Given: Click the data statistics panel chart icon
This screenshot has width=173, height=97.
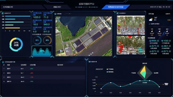Looking at the screenshot, I should (x=89, y=61).
